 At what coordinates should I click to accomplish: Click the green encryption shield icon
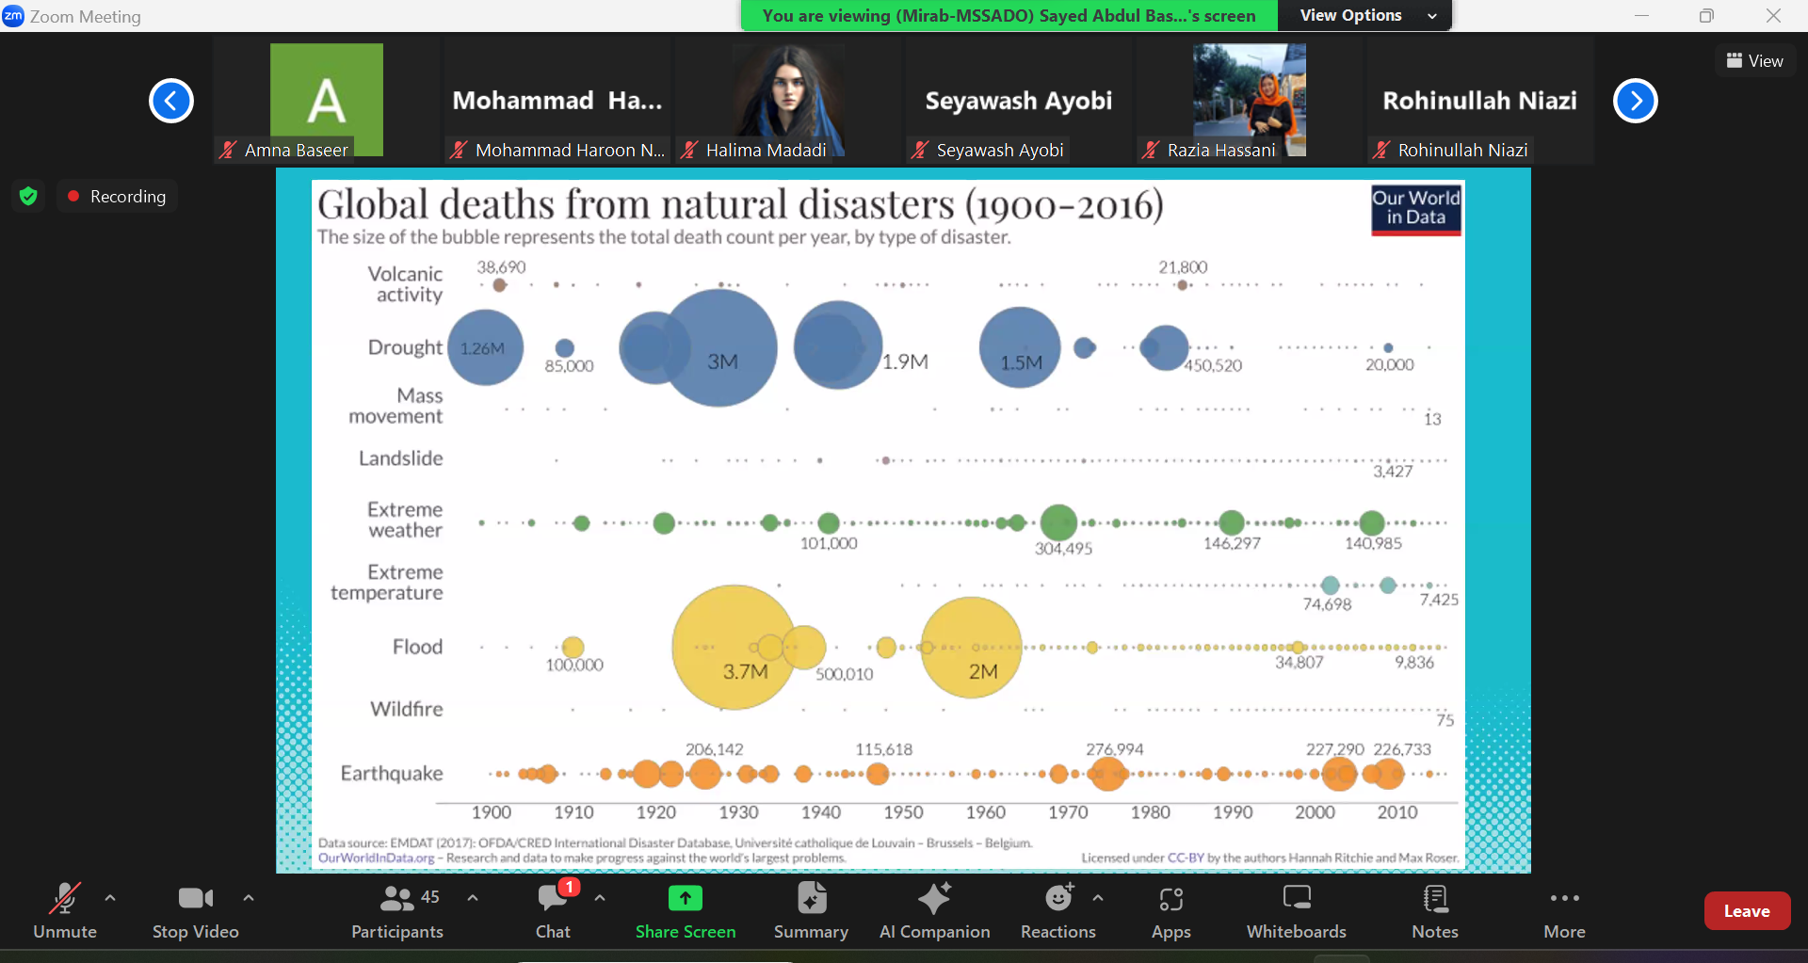point(28,196)
